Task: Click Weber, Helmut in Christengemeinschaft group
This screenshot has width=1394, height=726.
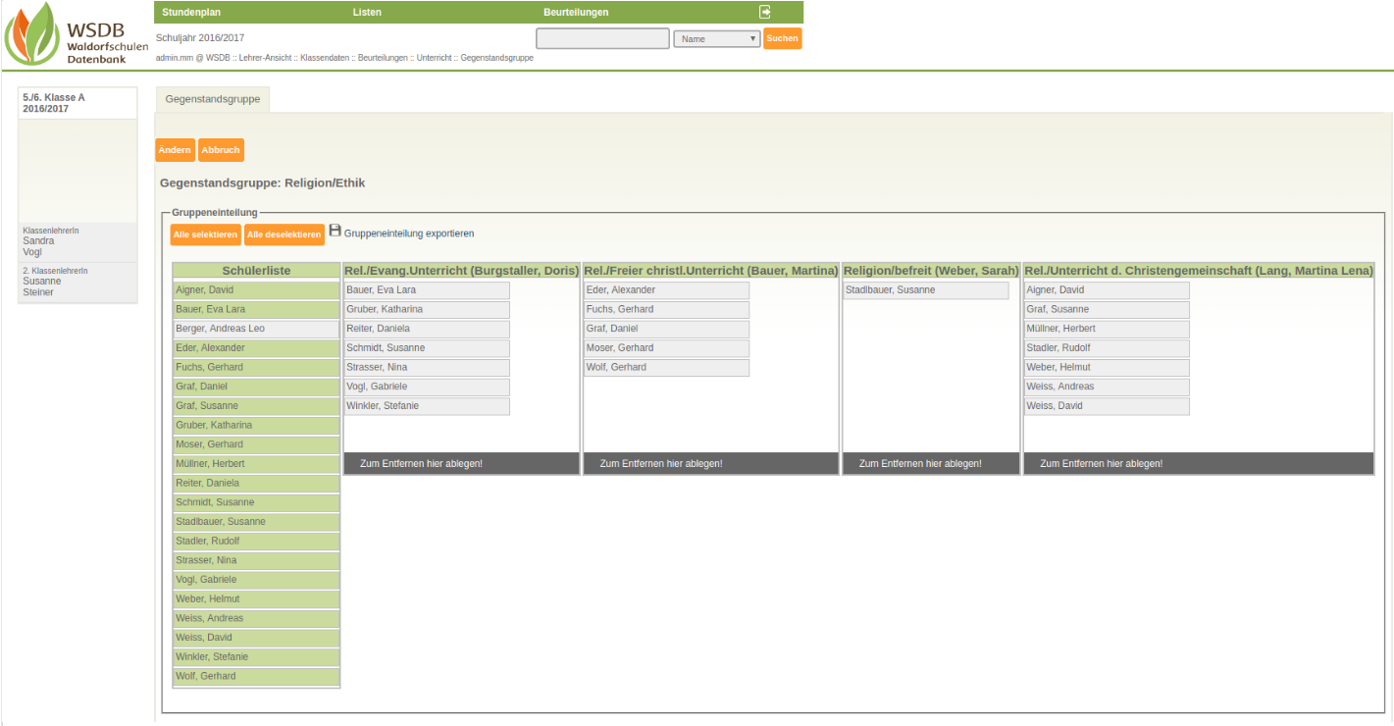Action: pos(1107,367)
